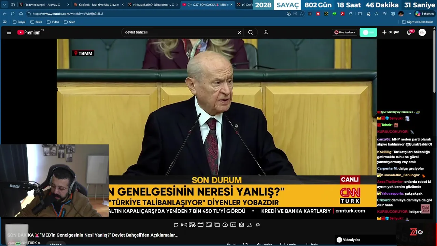Screen dimensions: 437x246
Task: Open the video title text below player
Action: [93, 235]
